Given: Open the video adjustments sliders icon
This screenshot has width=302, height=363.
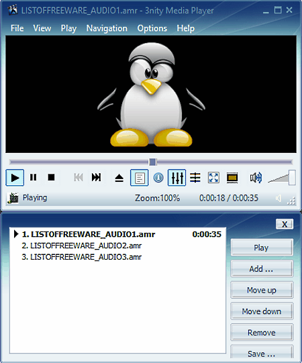Looking at the screenshot, I should (195, 178).
